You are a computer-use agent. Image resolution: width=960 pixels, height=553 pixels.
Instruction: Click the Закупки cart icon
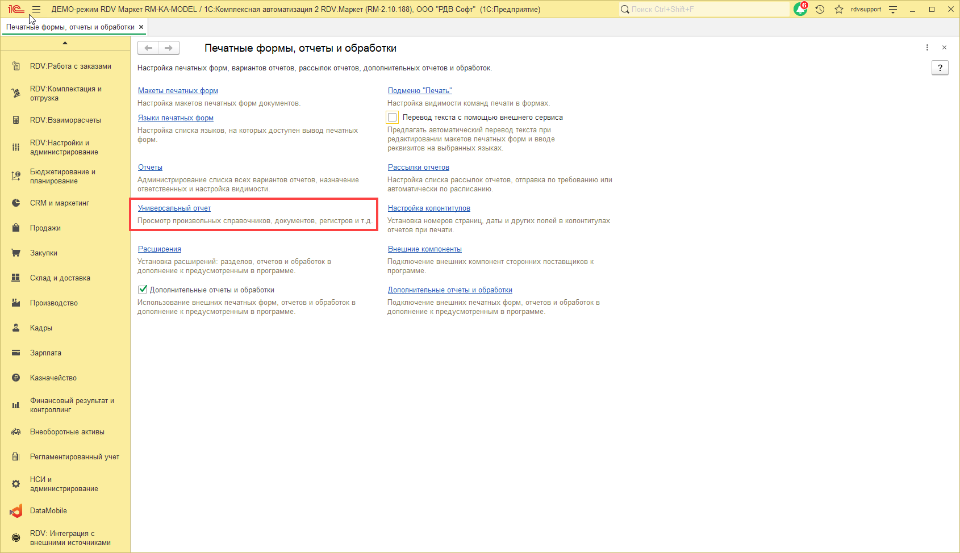pos(16,253)
